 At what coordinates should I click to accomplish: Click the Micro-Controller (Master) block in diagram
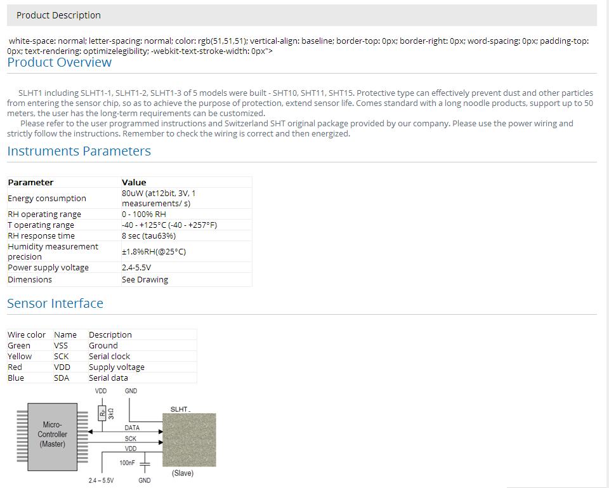53,437
